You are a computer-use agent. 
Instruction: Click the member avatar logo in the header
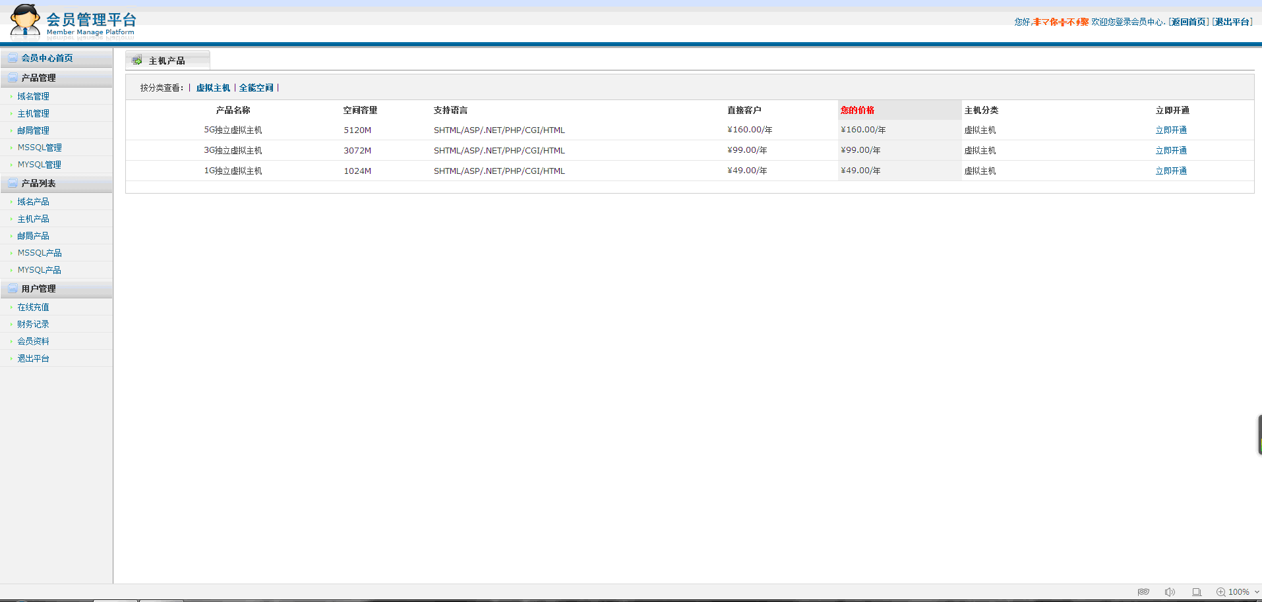point(25,20)
